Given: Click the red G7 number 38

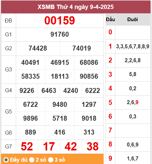Looking at the screenshot, I should coord(93,146).
